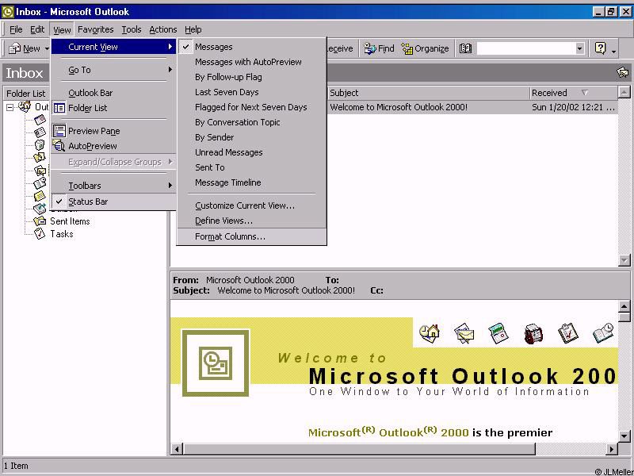Select Unread Messages view
The height and width of the screenshot is (476, 634).
point(251,152)
